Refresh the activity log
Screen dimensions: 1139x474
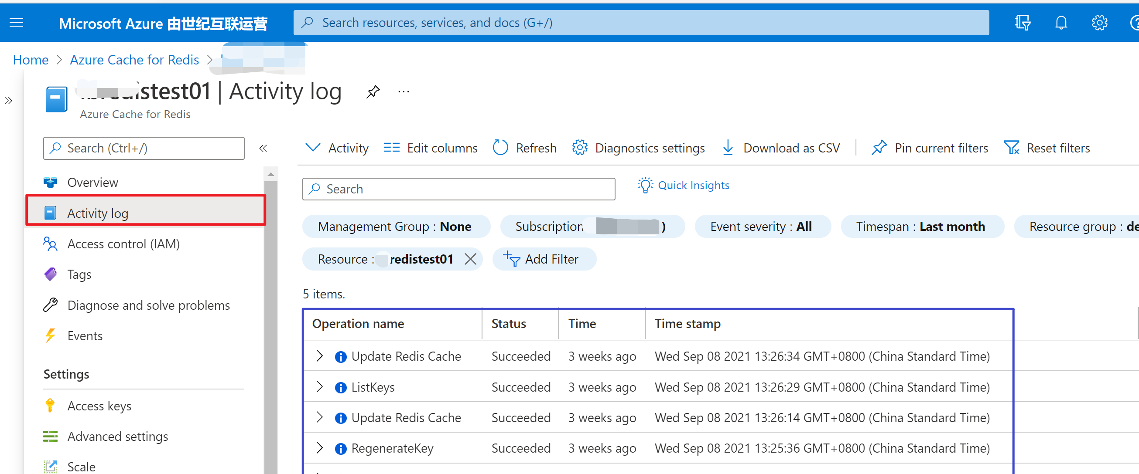pyautogui.click(x=524, y=148)
